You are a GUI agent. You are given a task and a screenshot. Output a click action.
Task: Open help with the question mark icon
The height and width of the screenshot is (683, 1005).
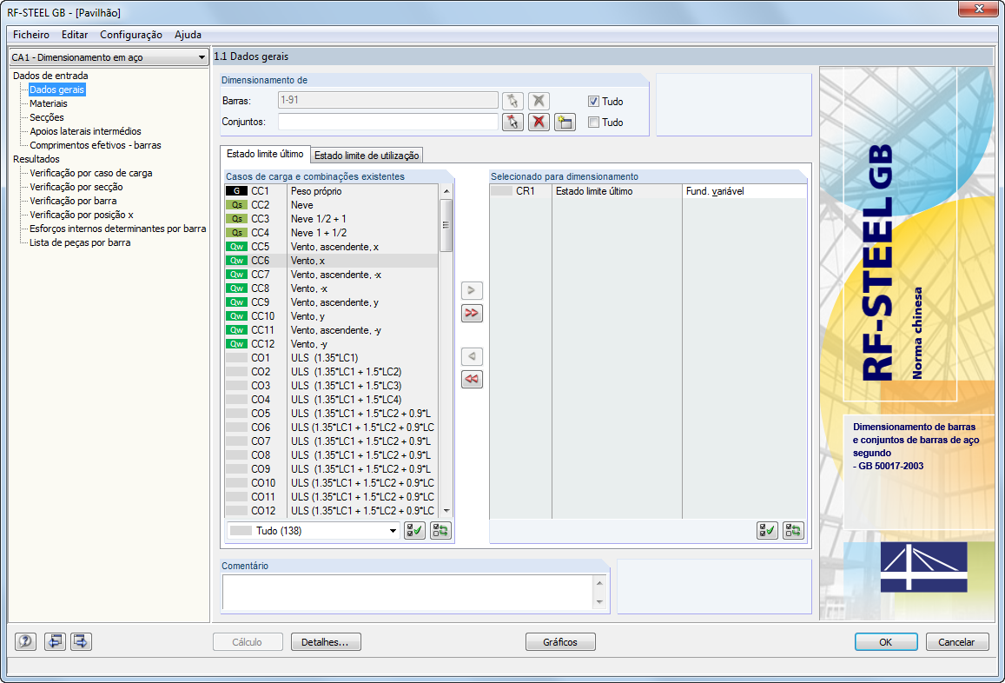tap(26, 641)
